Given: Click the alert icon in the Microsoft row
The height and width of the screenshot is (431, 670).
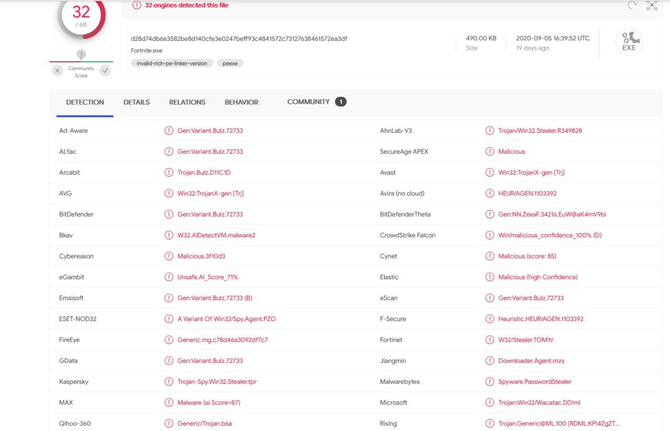Looking at the screenshot, I should 489,403.
